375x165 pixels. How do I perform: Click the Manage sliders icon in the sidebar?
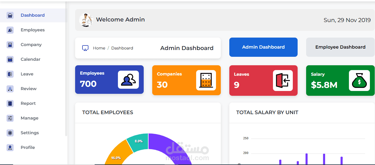click(x=10, y=118)
